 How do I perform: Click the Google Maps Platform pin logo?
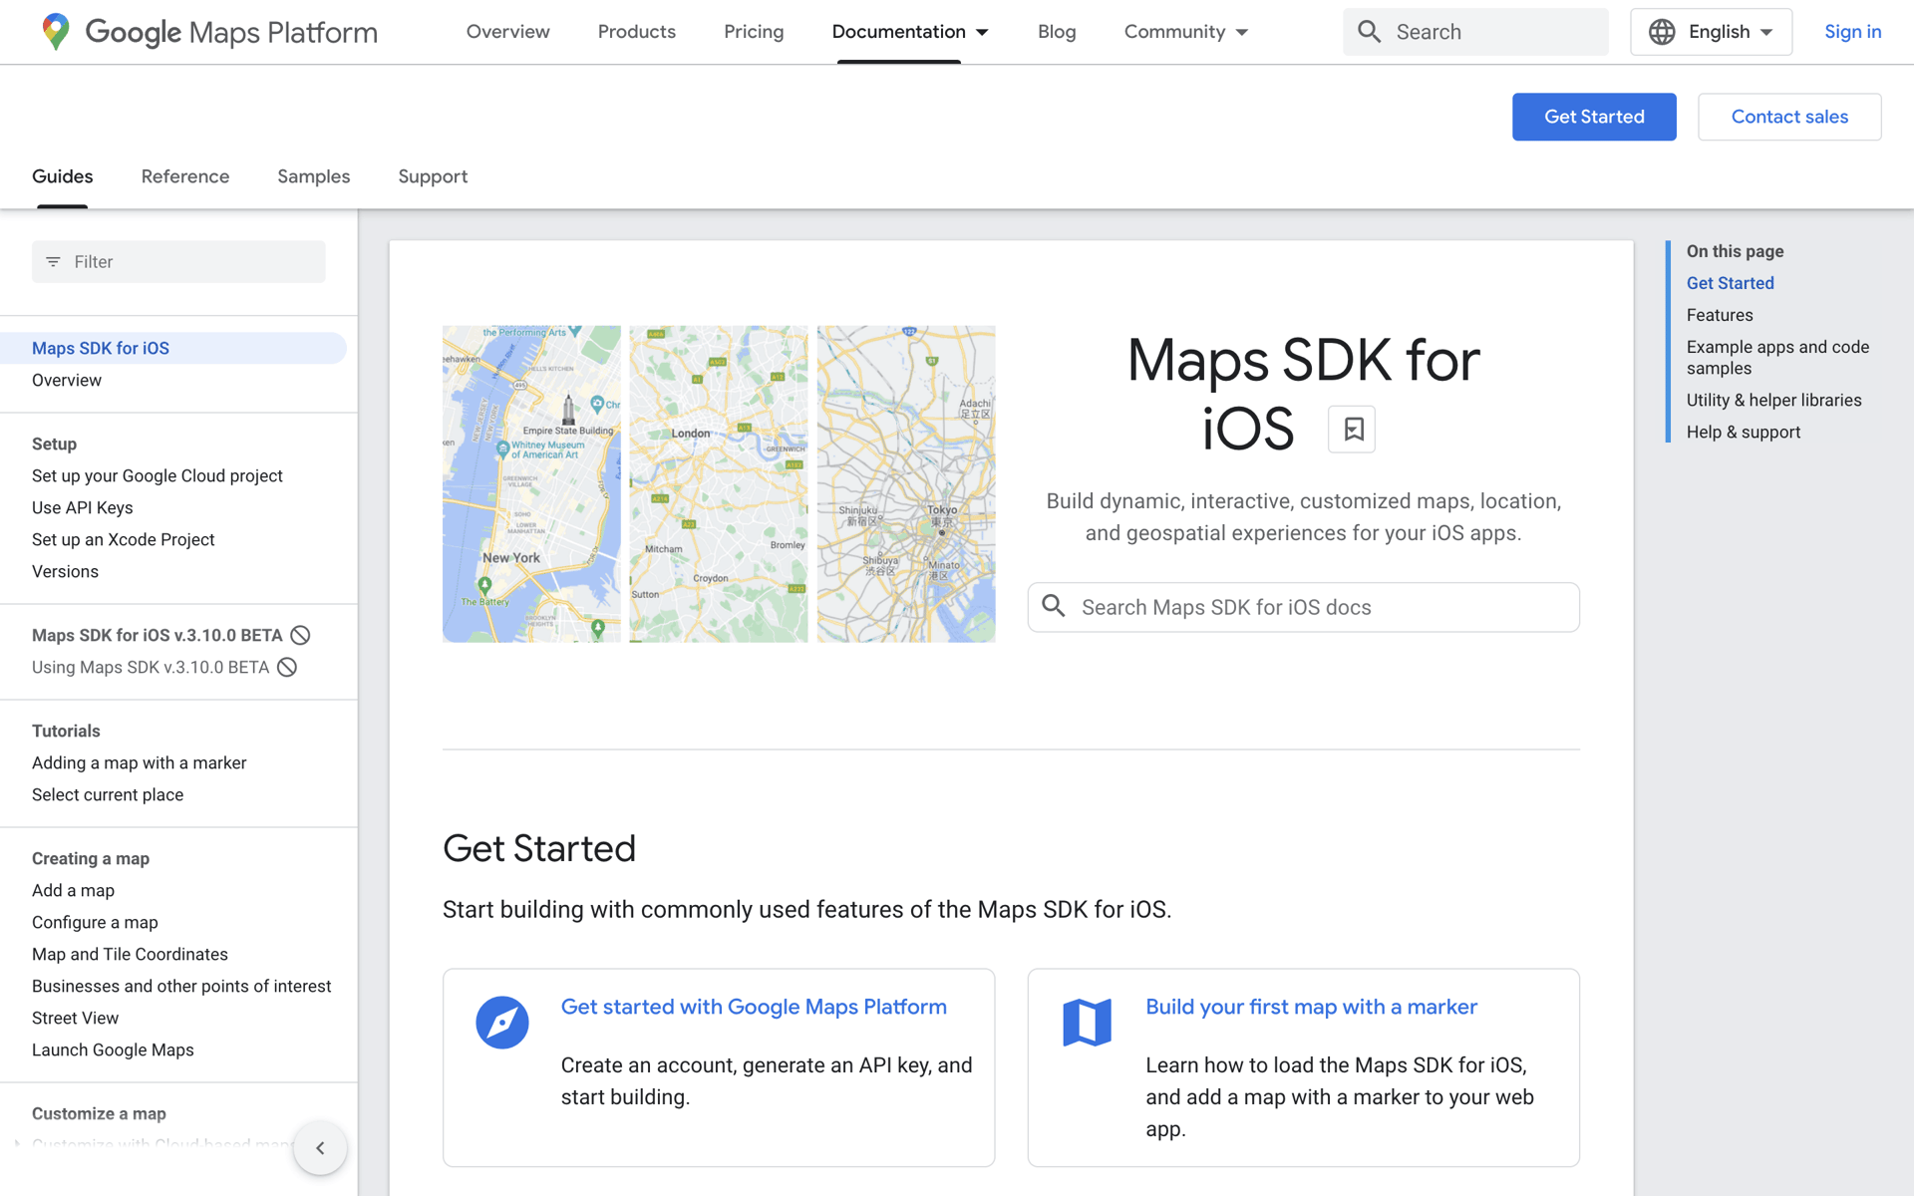tap(56, 32)
